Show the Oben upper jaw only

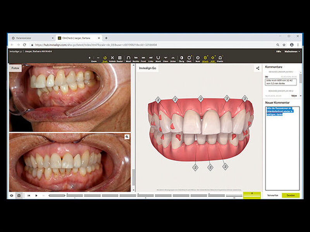(x=166, y=59)
